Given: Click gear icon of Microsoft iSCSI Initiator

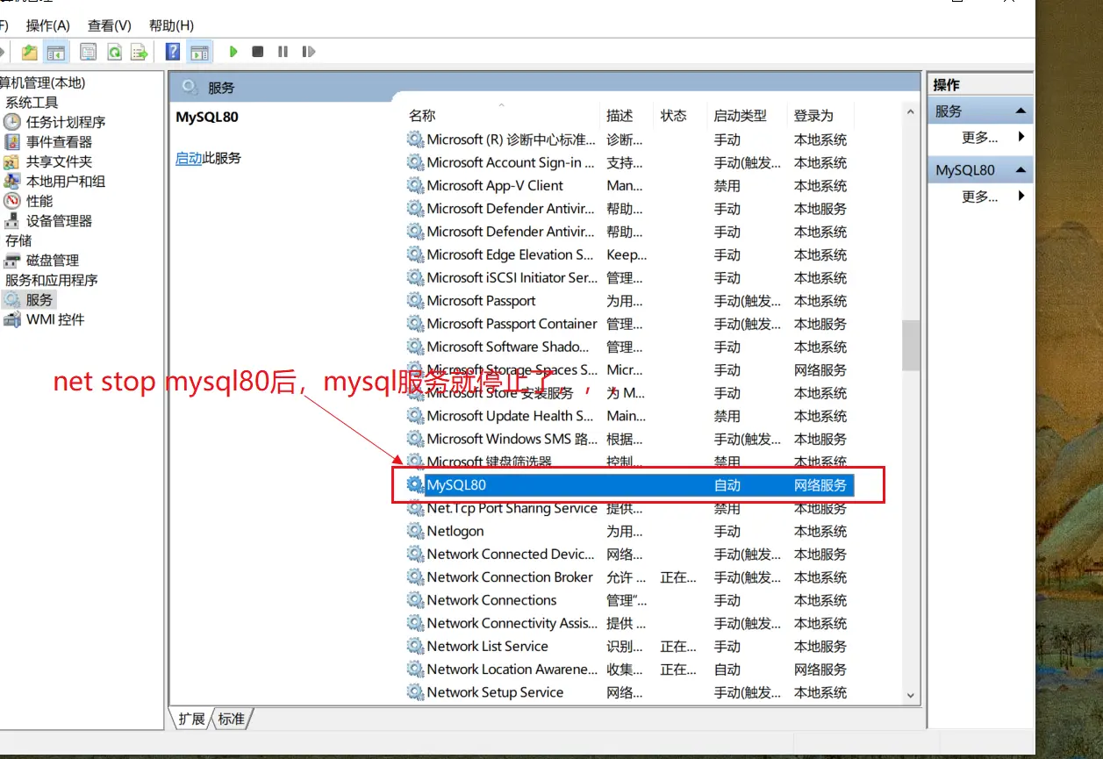Looking at the screenshot, I should coord(415,277).
